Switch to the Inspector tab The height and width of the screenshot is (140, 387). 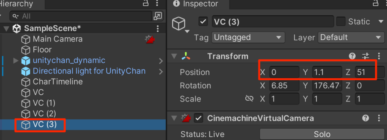(x=200, y=4)
